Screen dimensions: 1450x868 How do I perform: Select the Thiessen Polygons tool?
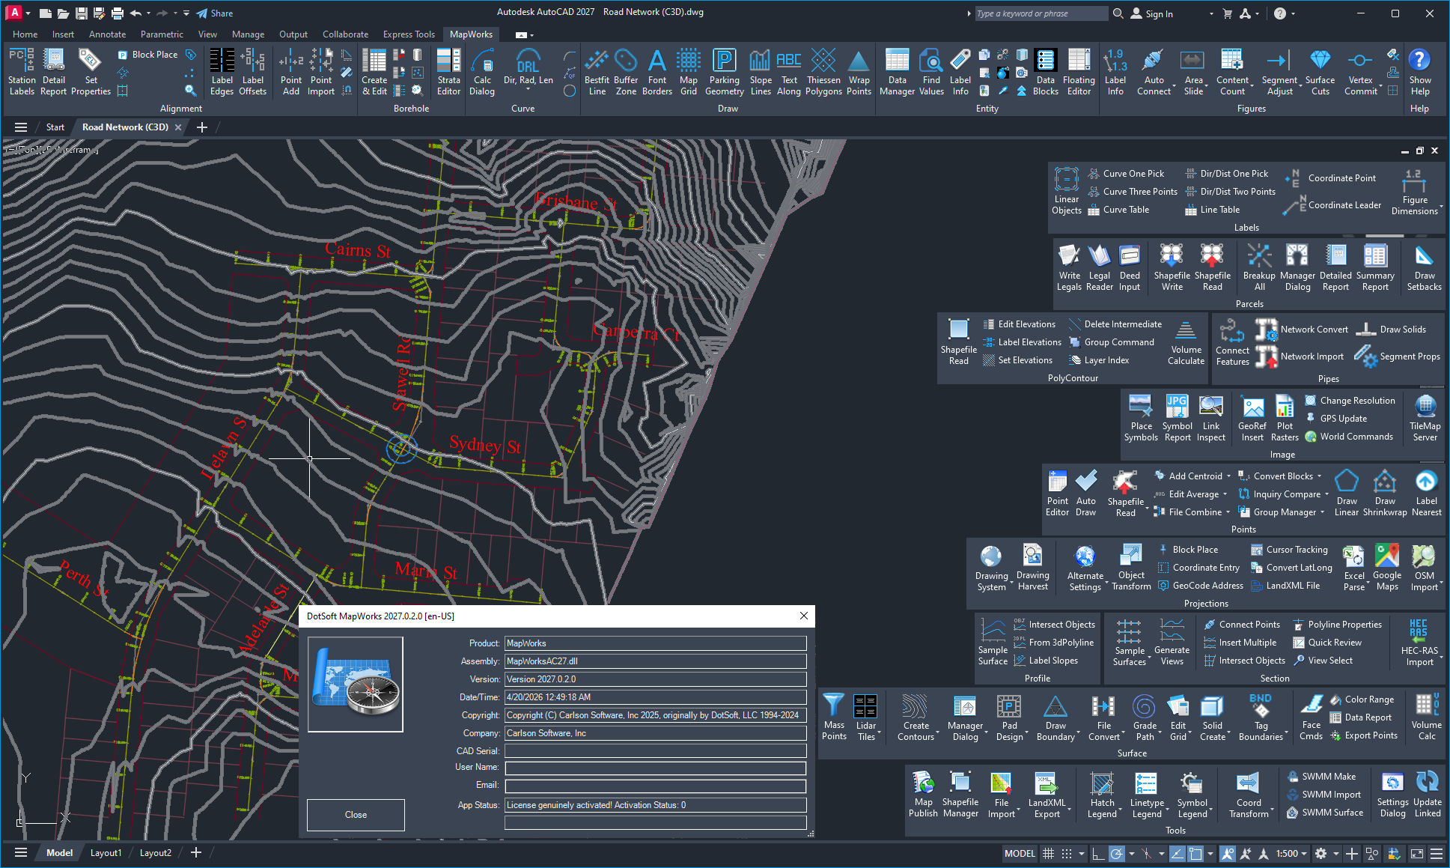(x=823, y=73)
